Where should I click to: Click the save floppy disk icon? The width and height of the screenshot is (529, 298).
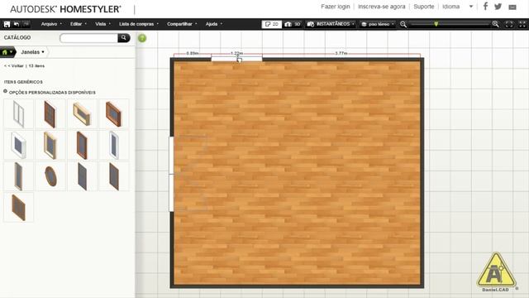7,24
